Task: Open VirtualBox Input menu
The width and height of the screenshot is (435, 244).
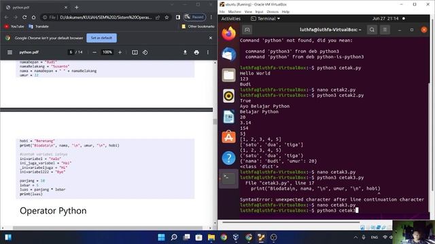Action: (259, 12)
